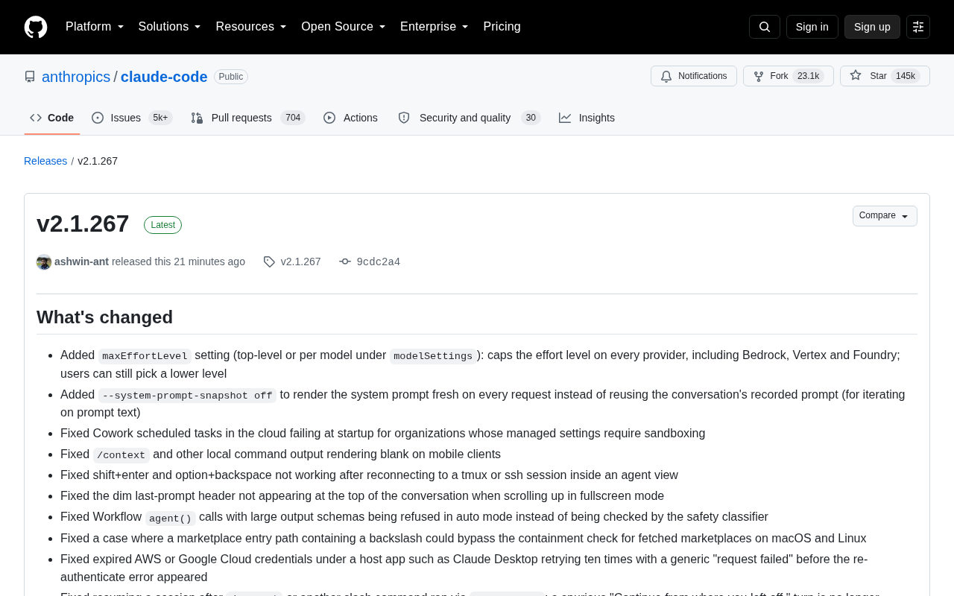Click the What's changed heading
Image resolution: width=954 pixels, height=596 pixels.
104,317
